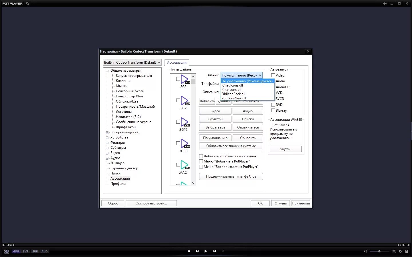Click the Видео file types button

click(215, 111)
